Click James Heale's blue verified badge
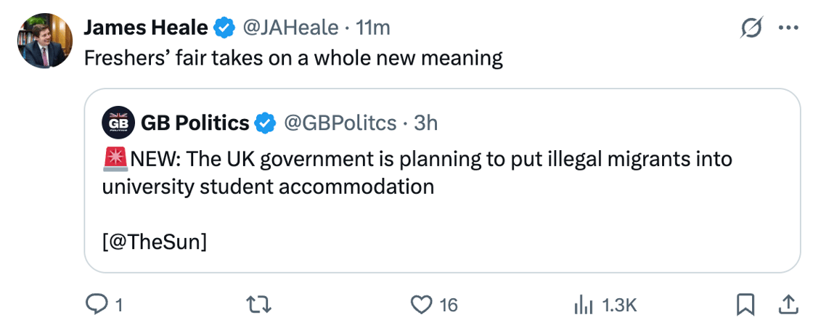The height and width of the screenshot is (328, 813). (x=224, y=28)
